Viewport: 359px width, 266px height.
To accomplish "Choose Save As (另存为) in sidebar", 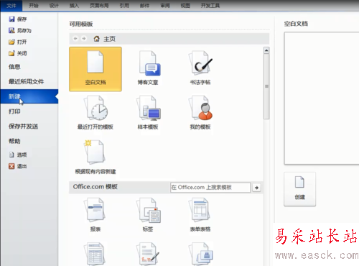I will tap(20, 30).
